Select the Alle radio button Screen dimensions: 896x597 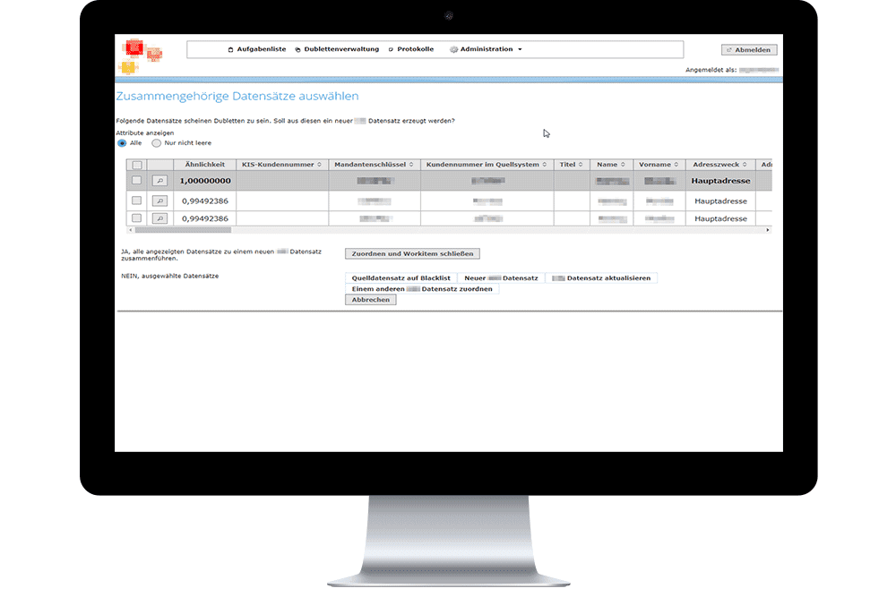[x=124, y=143]
